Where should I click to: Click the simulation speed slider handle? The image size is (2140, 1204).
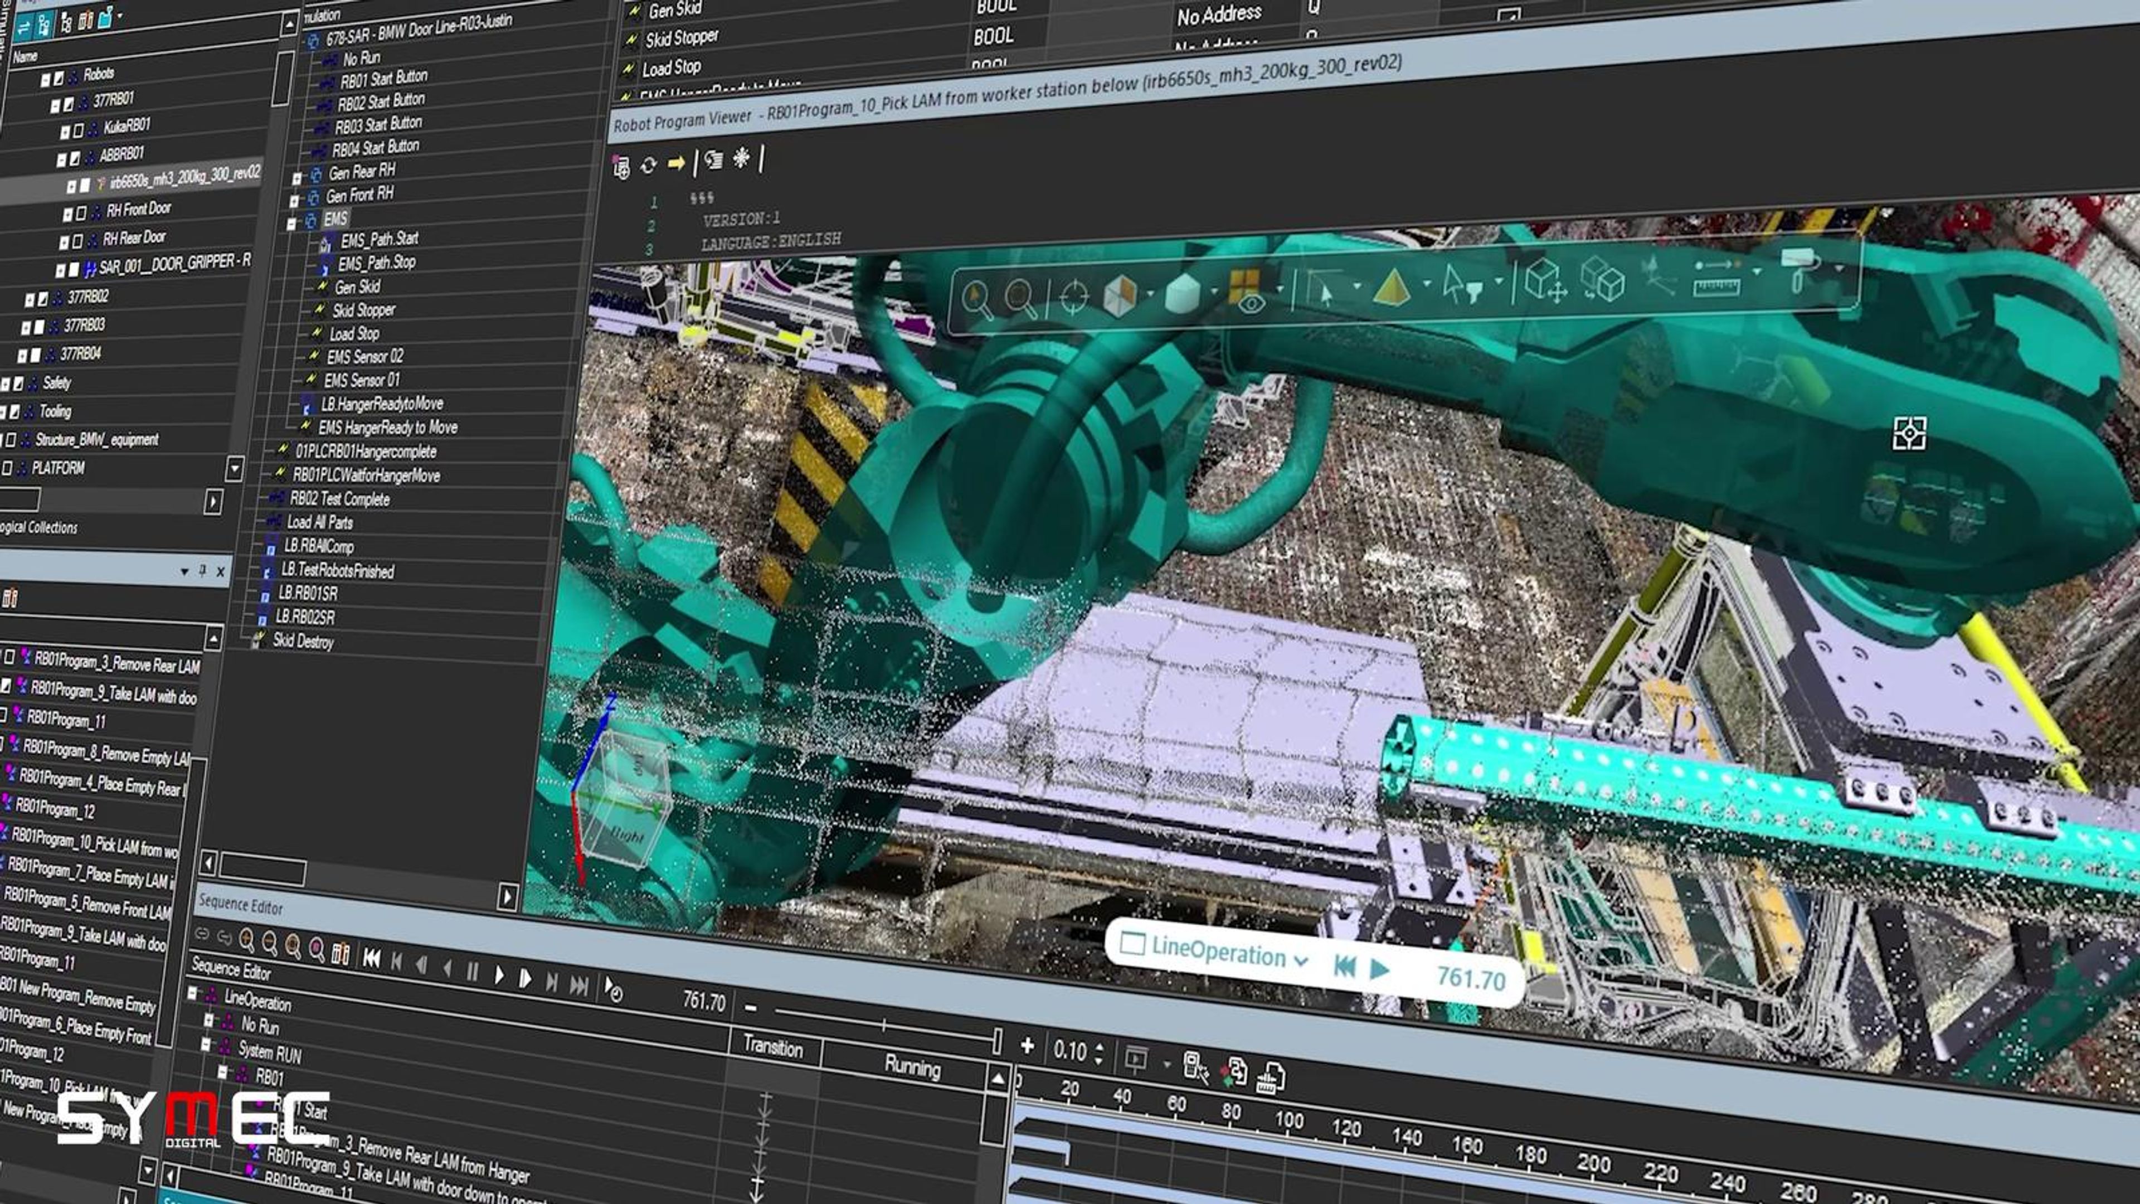tap(997, 1042)
